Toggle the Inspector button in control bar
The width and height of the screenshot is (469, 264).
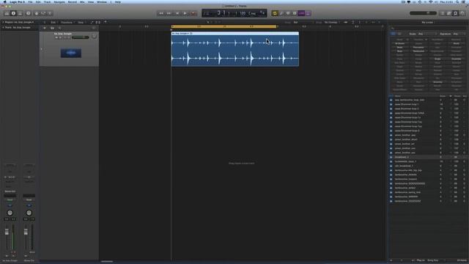[x=13, y=13]
